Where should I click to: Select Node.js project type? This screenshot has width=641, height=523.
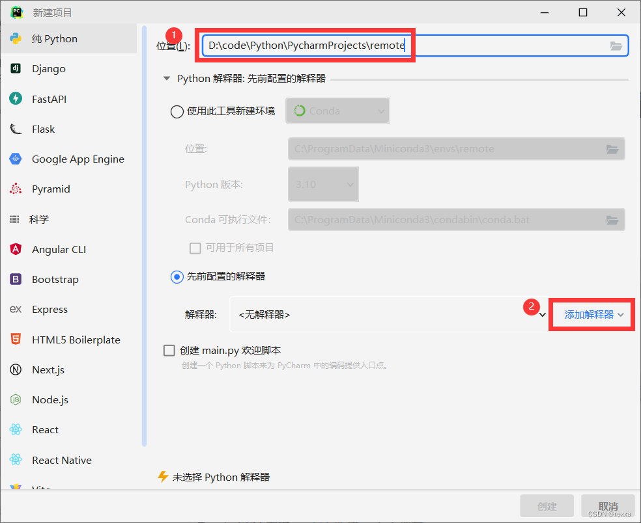[68, 399]
